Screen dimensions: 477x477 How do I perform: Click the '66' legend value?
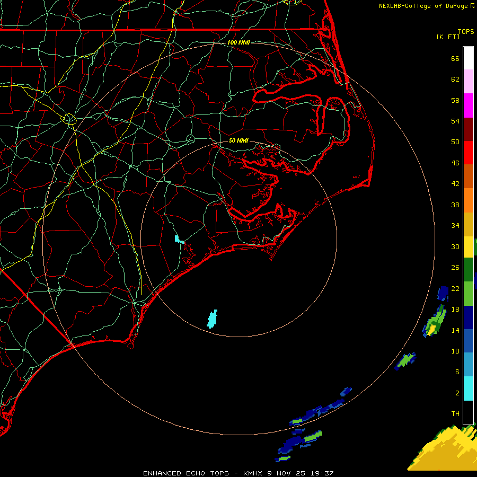(x=455, y=58)
